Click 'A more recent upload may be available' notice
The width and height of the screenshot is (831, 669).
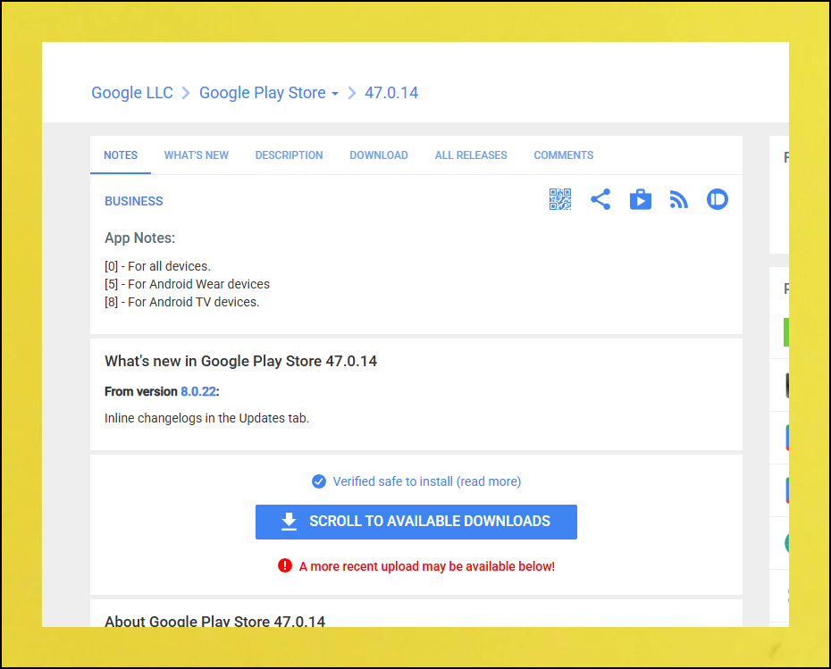coord(426,566)
